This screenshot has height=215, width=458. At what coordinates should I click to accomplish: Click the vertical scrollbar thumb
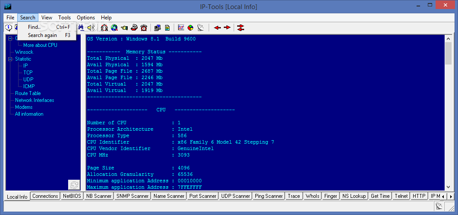(x=448, y=53)
